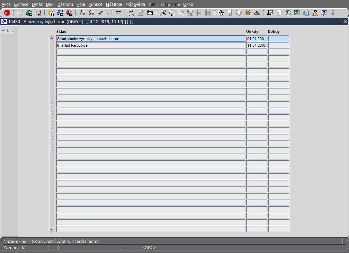Screen dimensions: 349x253
Task: Select row 'Sklad vlastní výrobky a zboží Liberec'
Action: pyautogui.click(x=151, y=39)
